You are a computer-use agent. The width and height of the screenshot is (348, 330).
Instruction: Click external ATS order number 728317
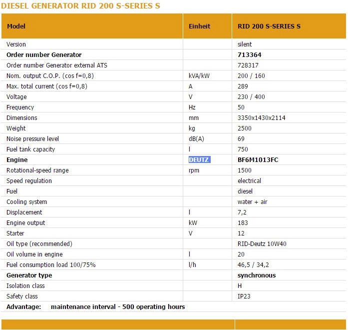pyautogui.click(x=248, y=65)
